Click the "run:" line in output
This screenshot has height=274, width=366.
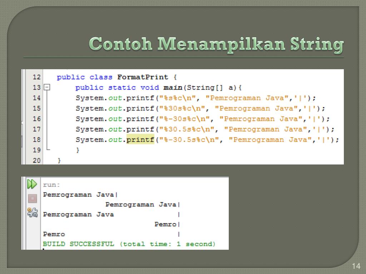pos(51,185)
